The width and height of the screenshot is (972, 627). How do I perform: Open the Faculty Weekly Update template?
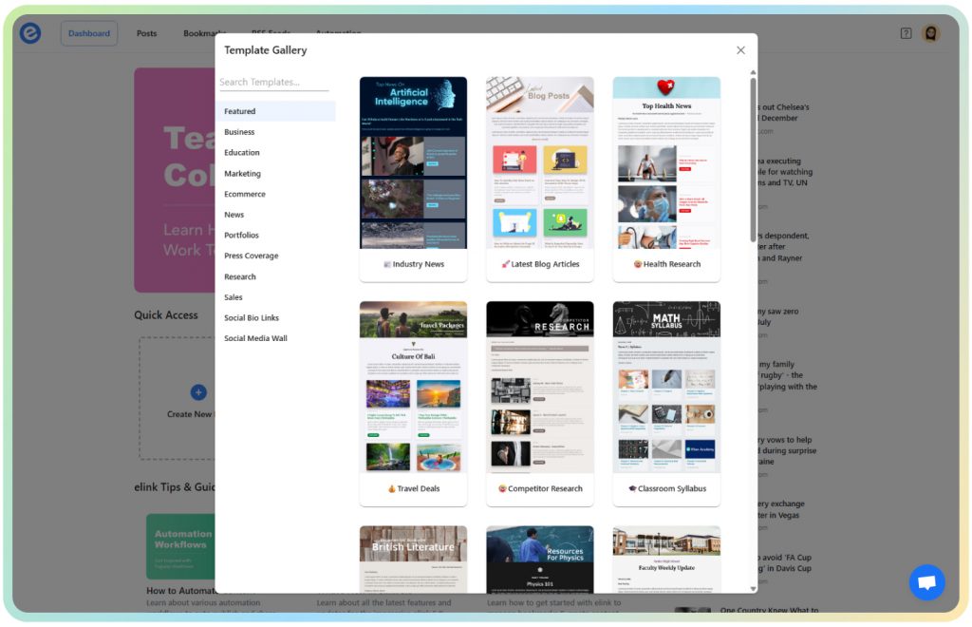tap(666, 560)
